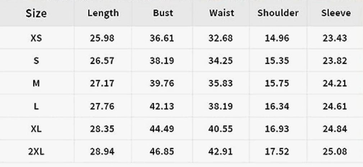Select the XS shoulder value 14.96

pyautogui.click(x=277, y=38)
